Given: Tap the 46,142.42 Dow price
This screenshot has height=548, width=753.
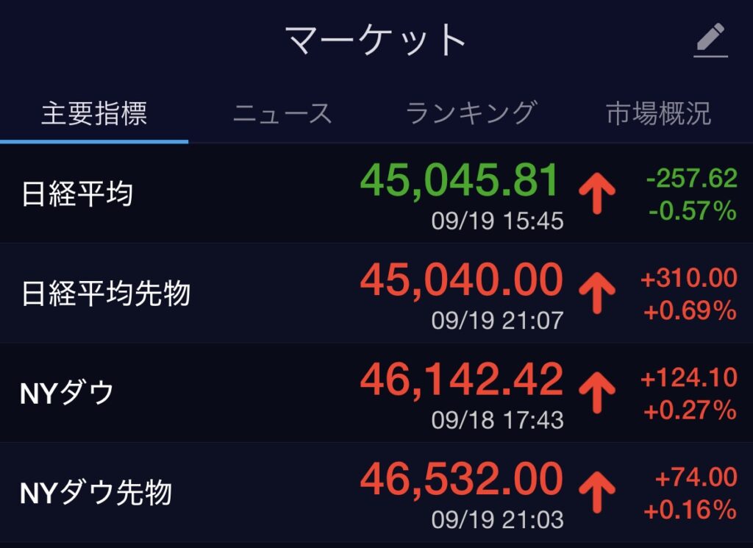Looking at the screenshot, I should pyautogui.click(x=461, y=380).
